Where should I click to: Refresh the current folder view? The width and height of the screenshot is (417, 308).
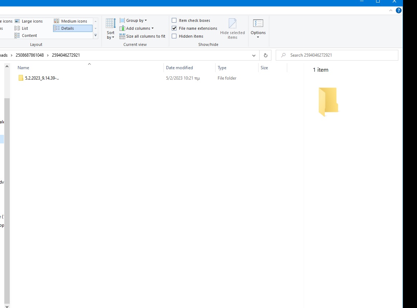(265, 55)
